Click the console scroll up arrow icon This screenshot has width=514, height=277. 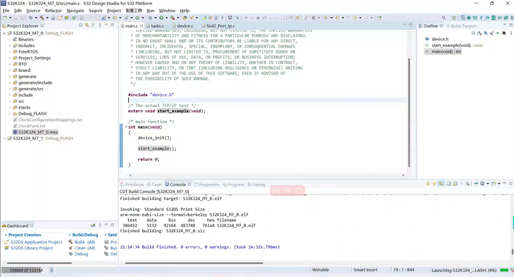click(x=434, y=183)
